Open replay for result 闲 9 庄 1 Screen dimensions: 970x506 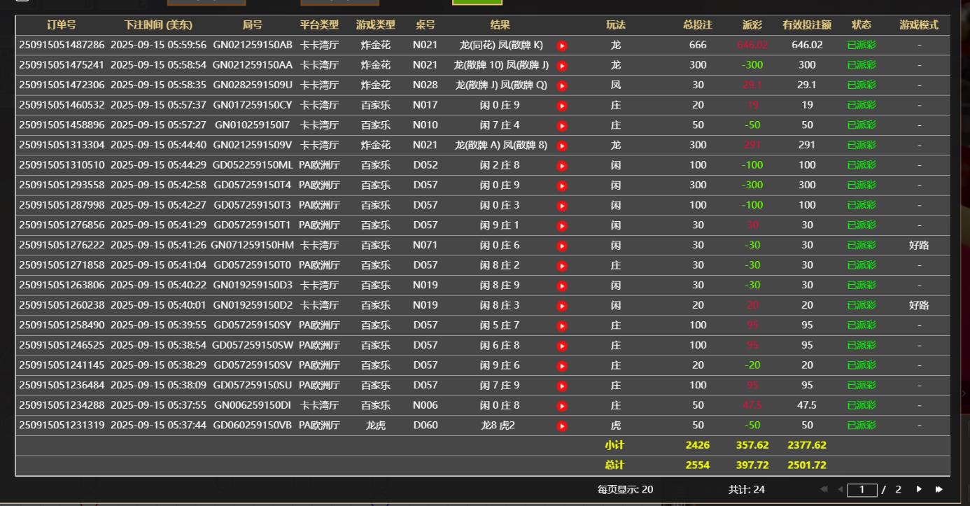(561, 226)
